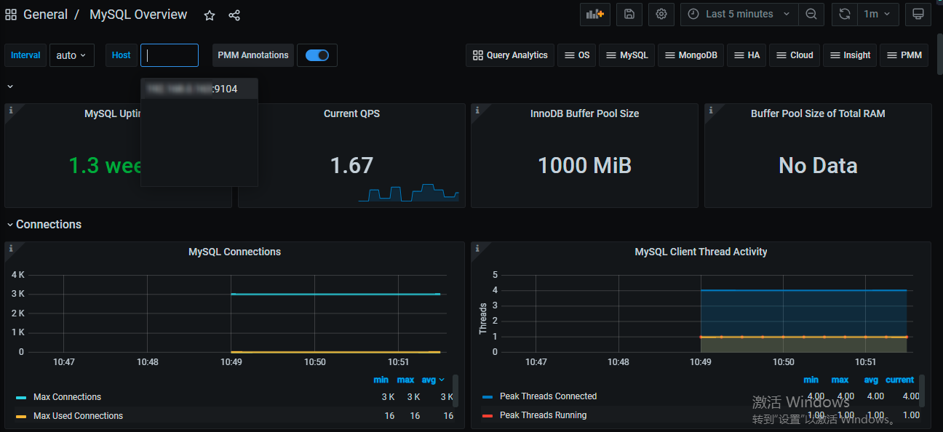The height and width of the screenshot is (432, 943).
Task: Select the :9104 host option
Action: click(x=199, y=89)
